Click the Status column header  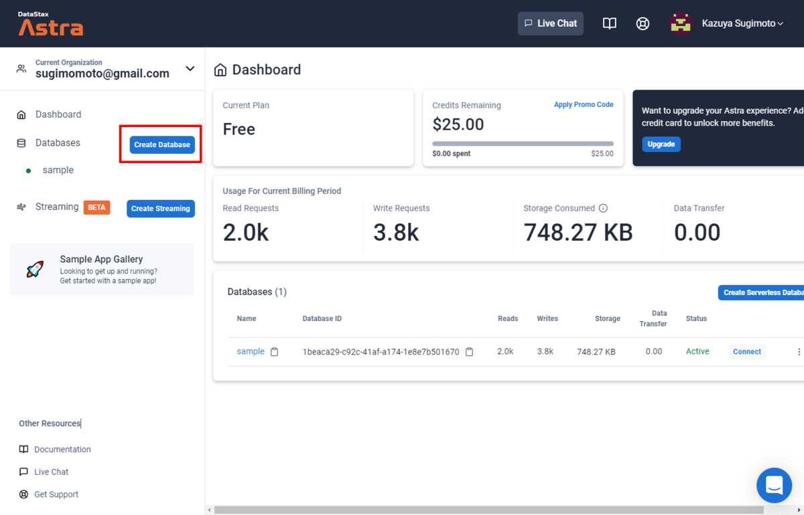point(696,319)
